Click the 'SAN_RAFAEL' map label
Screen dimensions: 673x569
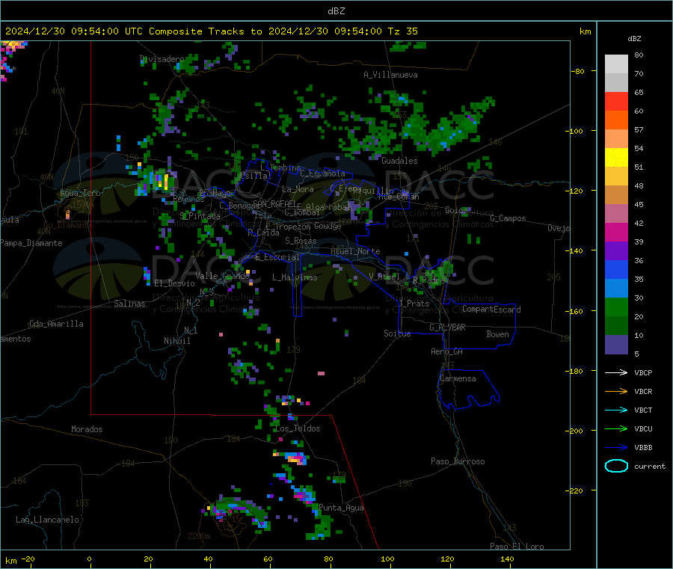[x=274, y=203]
